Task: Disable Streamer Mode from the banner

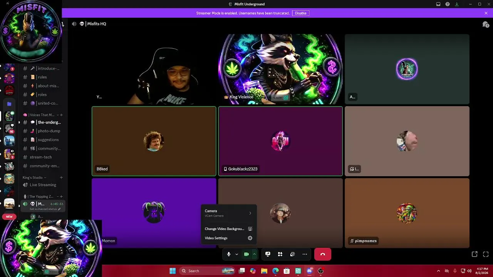Action: (300, 13)
